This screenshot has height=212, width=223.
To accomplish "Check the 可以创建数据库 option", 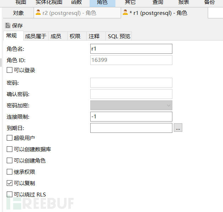I will tap(10, 149).
